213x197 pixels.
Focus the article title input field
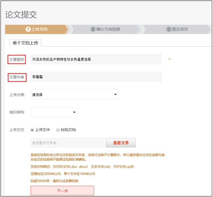(x=96, y=60)
